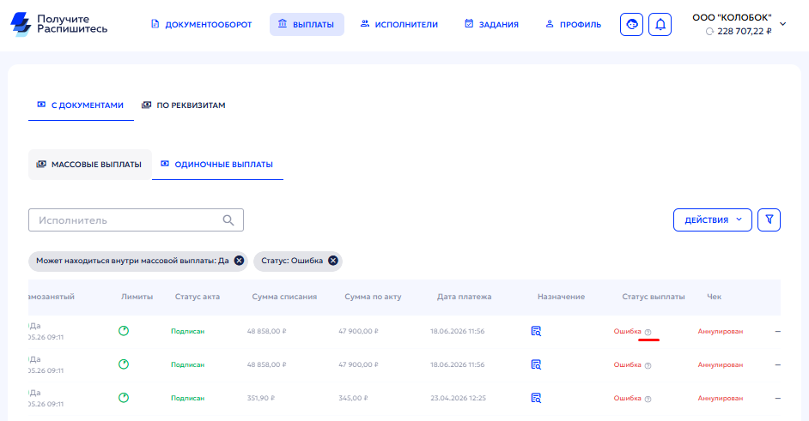Sort by Сумма списания column
Viewport: 809px width, 421px height.
tap(284, 297)
